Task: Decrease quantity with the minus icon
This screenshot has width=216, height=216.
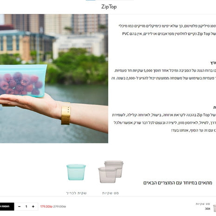Action: 20,207
